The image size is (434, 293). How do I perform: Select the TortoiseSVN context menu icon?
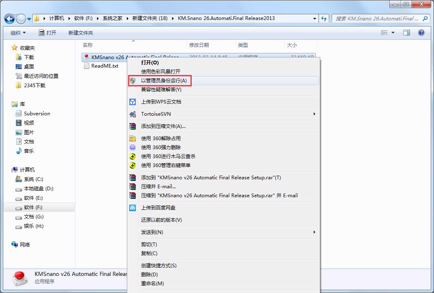coord(133,114)
